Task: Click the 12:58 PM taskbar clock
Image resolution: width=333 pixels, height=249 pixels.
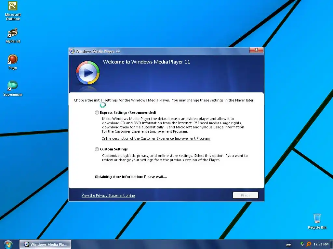Action: pos(321,244)
